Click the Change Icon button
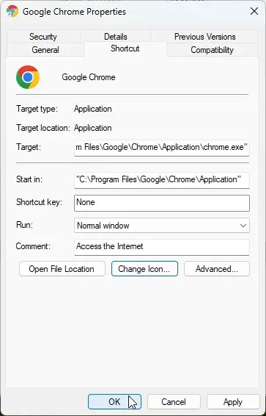 click(144, 269)
